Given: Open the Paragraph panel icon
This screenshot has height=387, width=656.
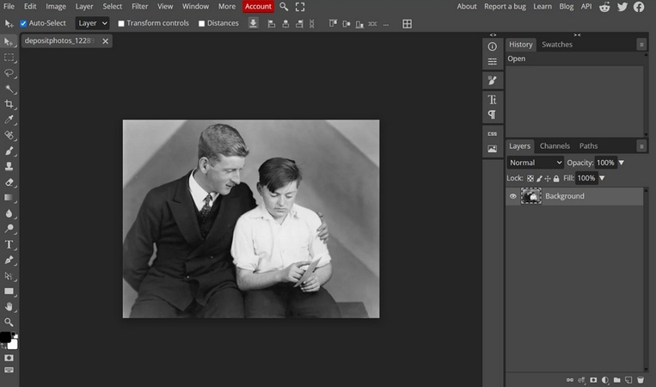Looking at the screenshot, I should click(493, 114).
